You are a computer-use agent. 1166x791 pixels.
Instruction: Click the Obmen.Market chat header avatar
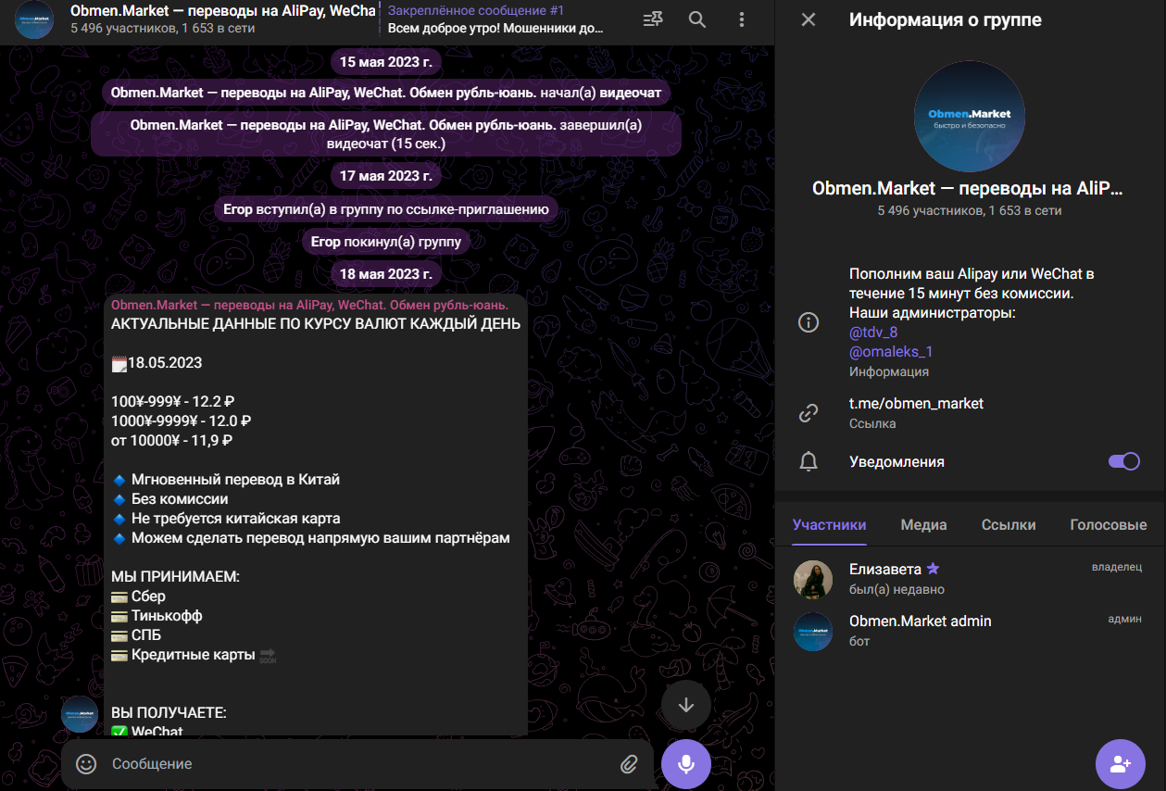click(x=34, y=19)
